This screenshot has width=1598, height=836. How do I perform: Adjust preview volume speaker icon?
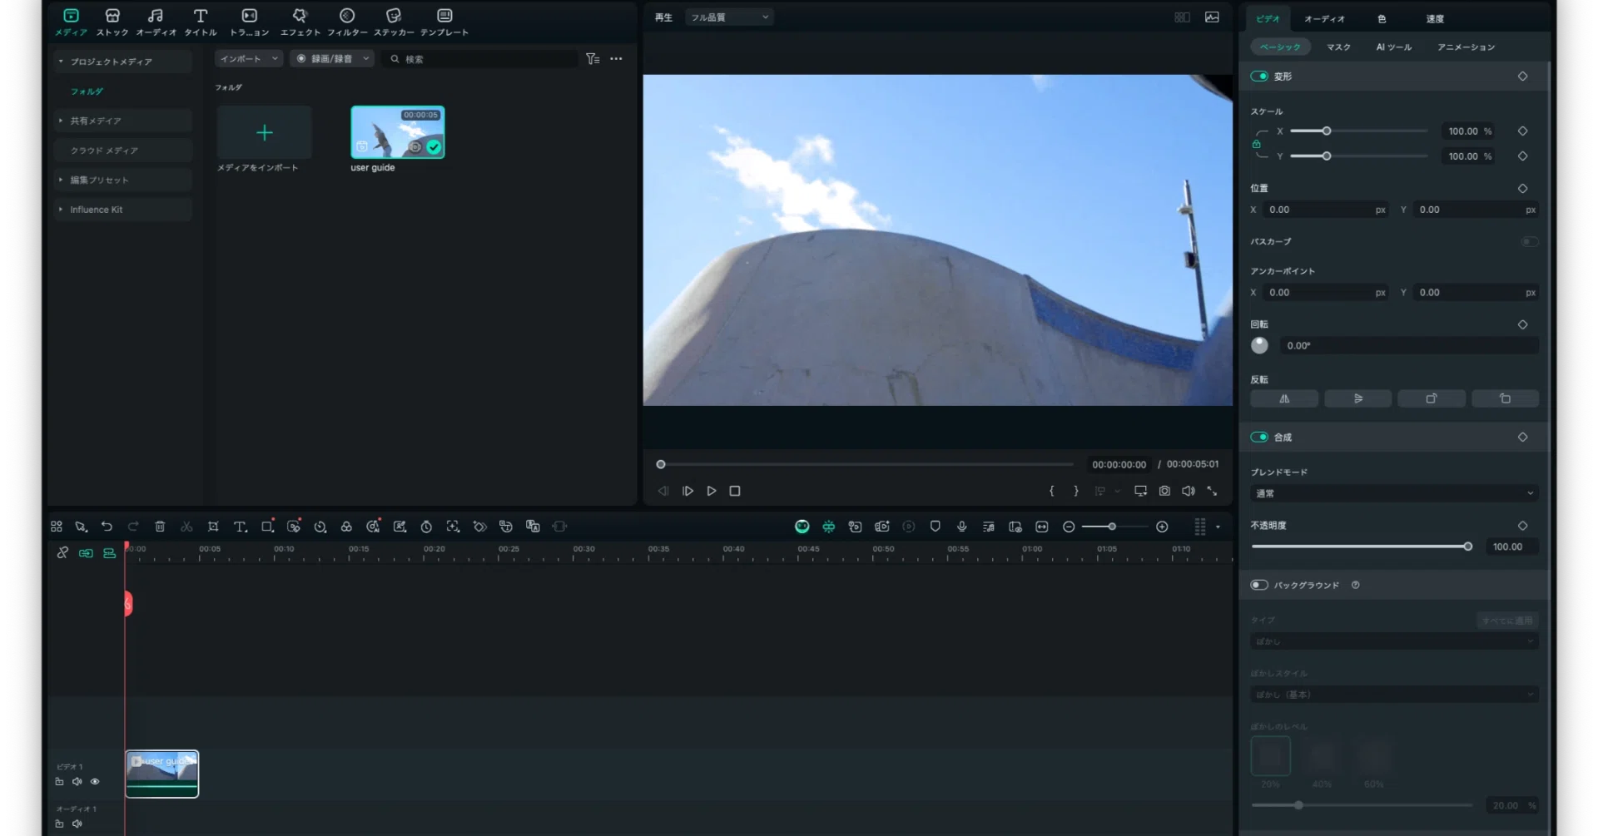[1189, 491]
